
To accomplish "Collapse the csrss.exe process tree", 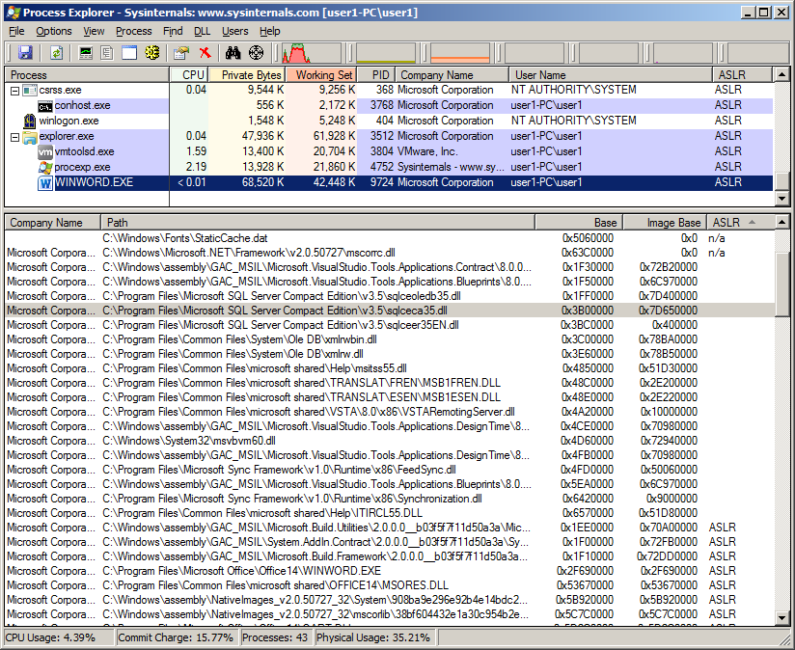I will point(14,91).
